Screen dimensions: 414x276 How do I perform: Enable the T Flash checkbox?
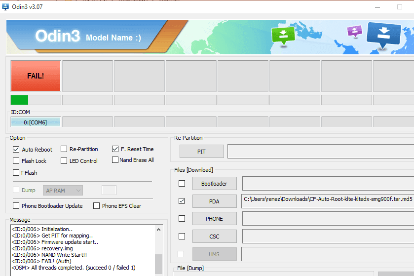coord(16,173)
